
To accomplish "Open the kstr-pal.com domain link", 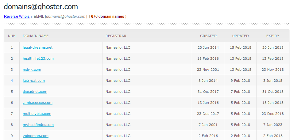I will click(x=34, y=81).
